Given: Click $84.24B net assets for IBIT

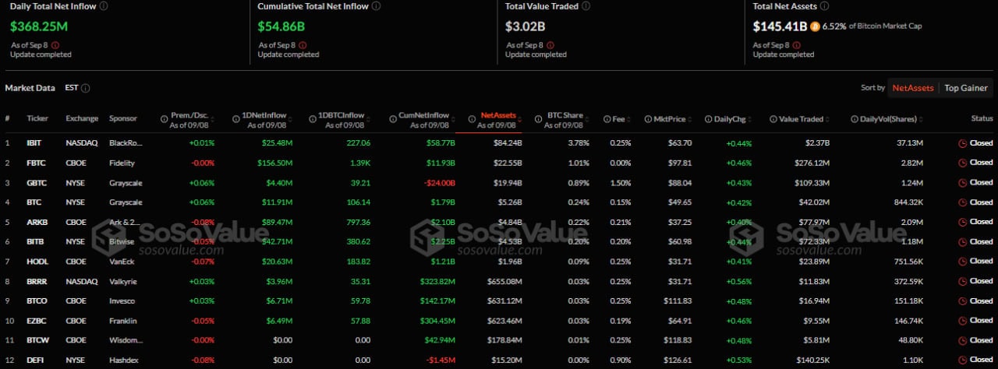Looking at the screenshot, I should click(x=507, y=143).
